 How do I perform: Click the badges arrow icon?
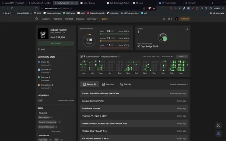pyautogui.click(x=187, y=29)
